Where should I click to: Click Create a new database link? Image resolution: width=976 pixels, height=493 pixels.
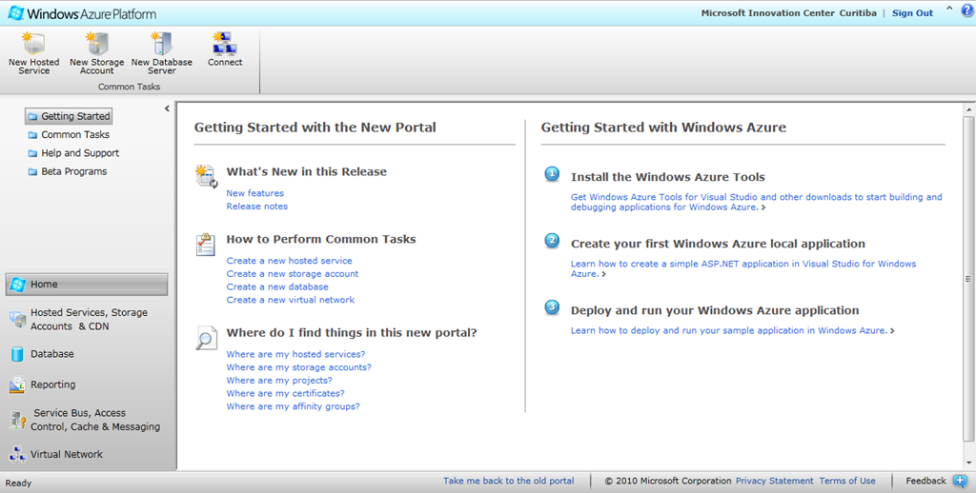click(277, 286)
